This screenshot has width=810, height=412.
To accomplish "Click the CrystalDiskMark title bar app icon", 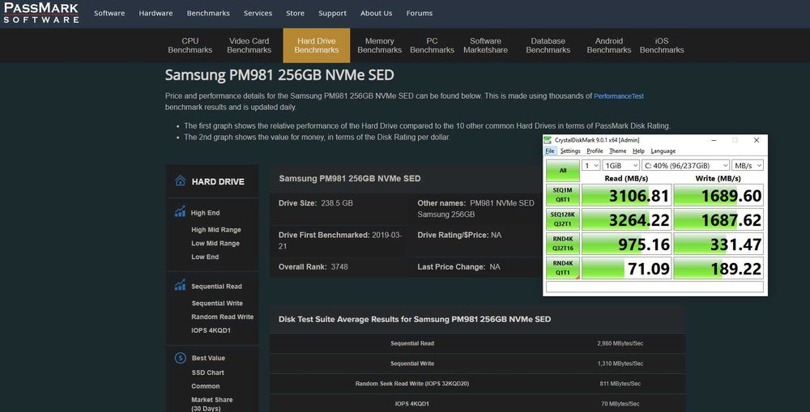I will (550, 140).
